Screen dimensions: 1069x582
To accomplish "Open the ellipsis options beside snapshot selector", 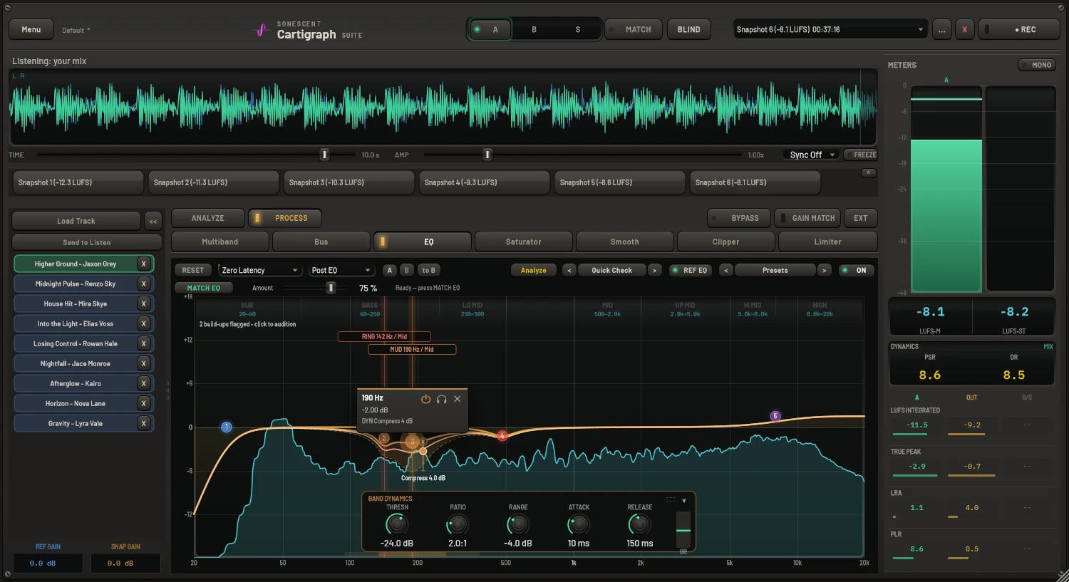I will pos(942,29).
